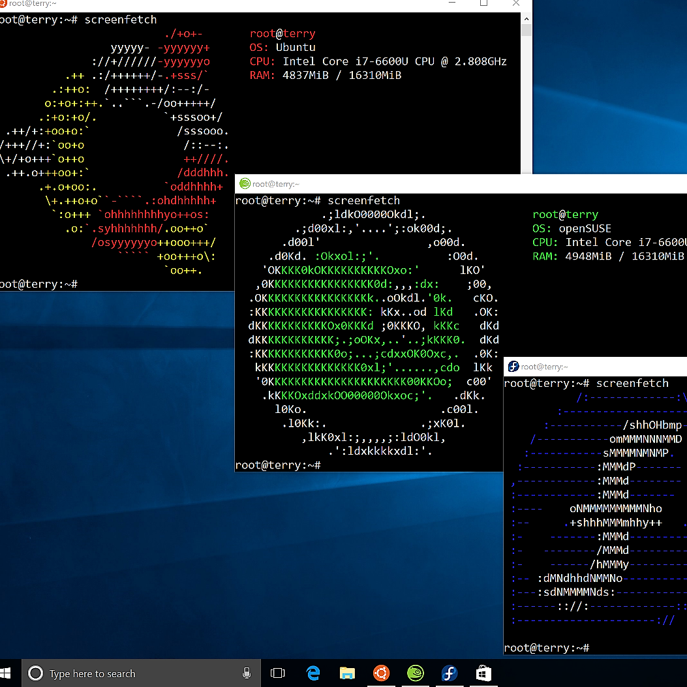Click the 'screenfetch' command in Fedora terminal
Image resolution: width=687 pixels, height=687 pixels.
pos(632,384)
